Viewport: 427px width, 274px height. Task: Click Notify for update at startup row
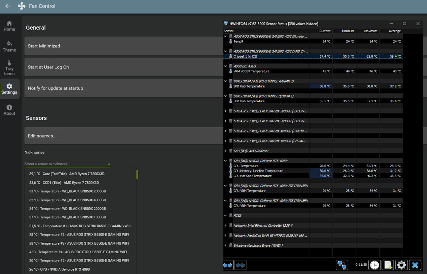point(124,88)
